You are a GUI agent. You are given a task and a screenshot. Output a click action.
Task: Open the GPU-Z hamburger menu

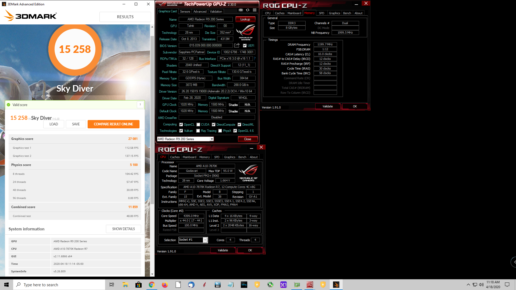coord(255,10)
